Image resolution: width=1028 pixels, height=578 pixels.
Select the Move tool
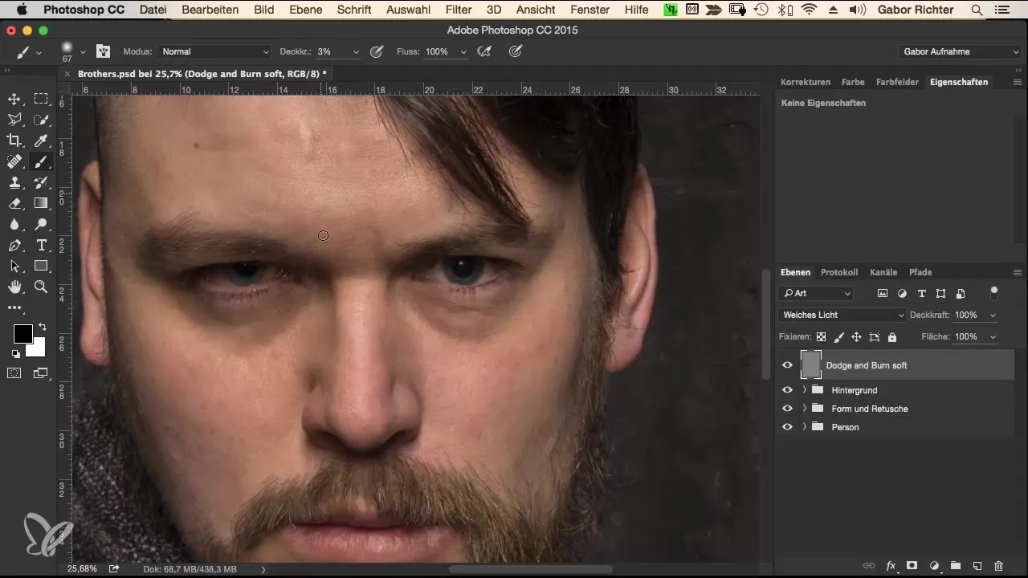(x=14, y=100)
